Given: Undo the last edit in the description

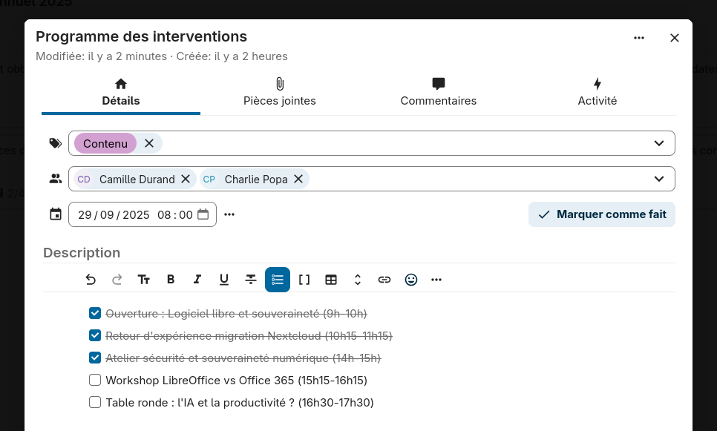Looking at the screenshot, I should pyautogui.click(x=91, y=280).
